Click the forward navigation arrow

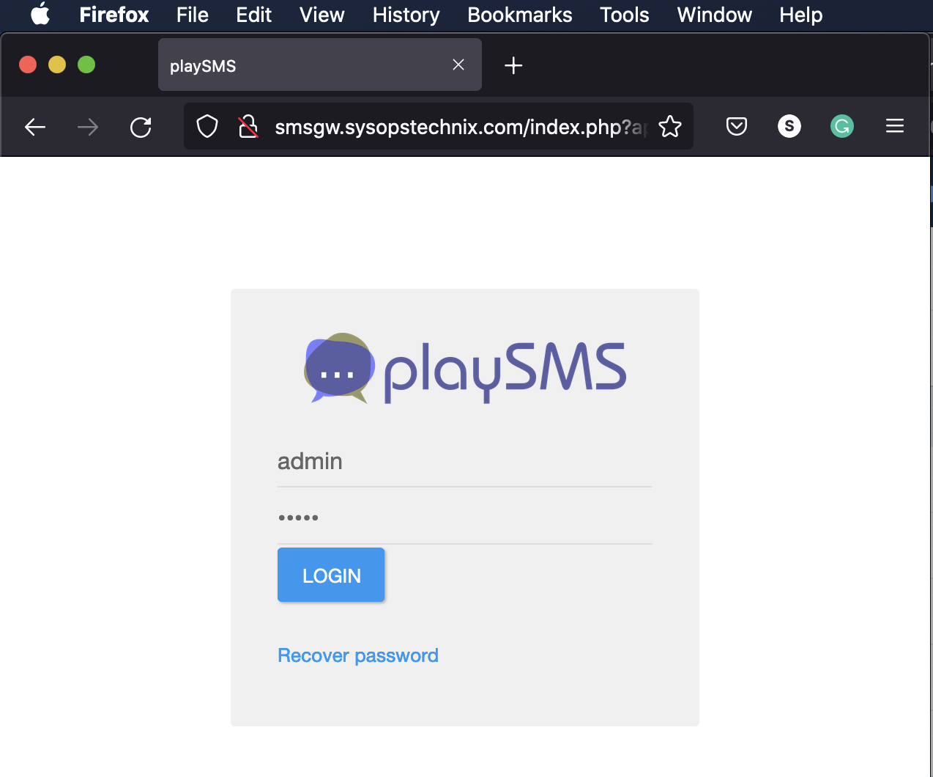[88, 128]
